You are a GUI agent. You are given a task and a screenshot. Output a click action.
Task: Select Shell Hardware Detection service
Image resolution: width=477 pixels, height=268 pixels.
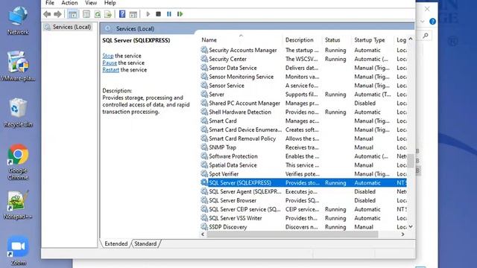[303, 112]
